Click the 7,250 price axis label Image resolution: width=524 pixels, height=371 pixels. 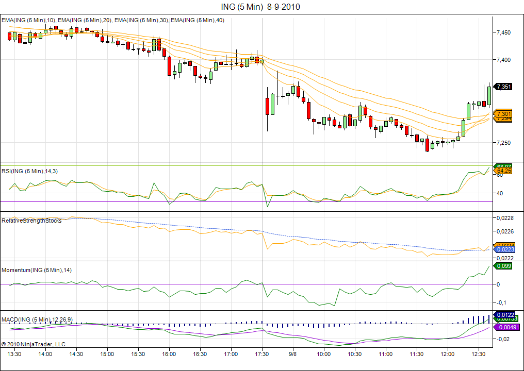tap(503, 143)
